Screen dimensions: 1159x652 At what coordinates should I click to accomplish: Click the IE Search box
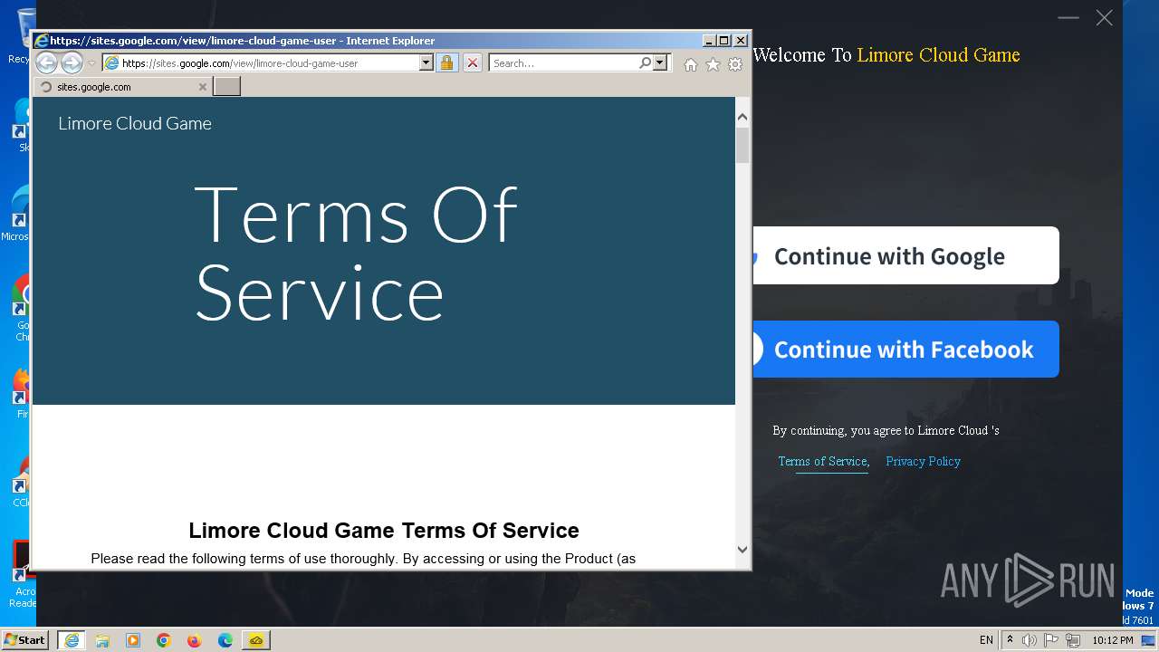click(563, 63)
